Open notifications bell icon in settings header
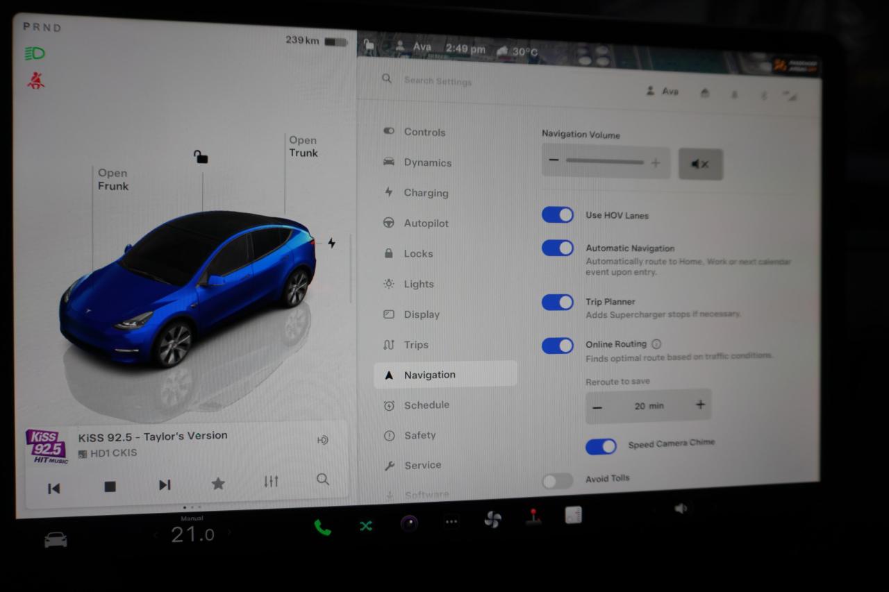The image size is (889, 592). tap(734, 94)
